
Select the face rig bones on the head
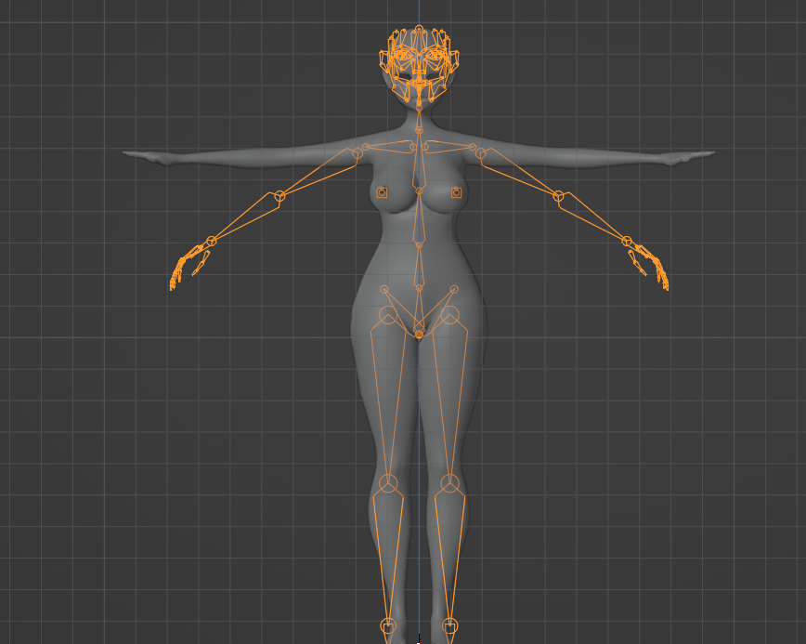tap(419, 64)
